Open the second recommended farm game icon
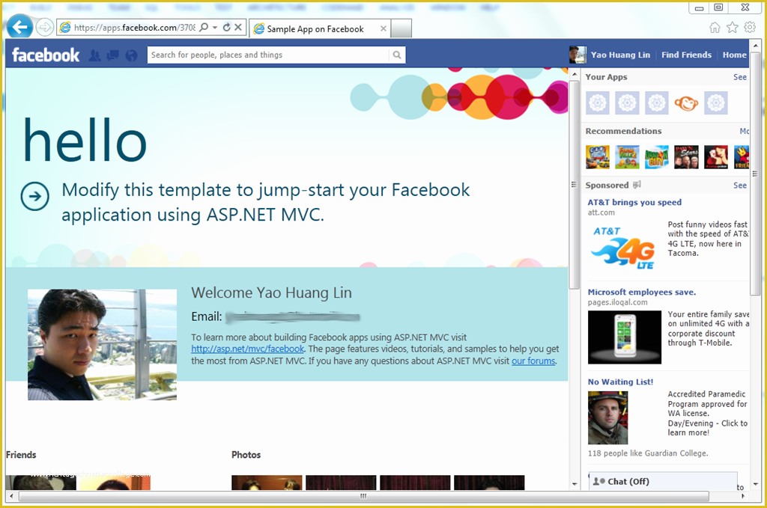Viewport: 767px width, 508px height. (627, 157)
